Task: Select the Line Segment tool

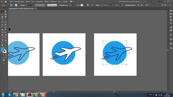Action: click(x=5, y=19)
